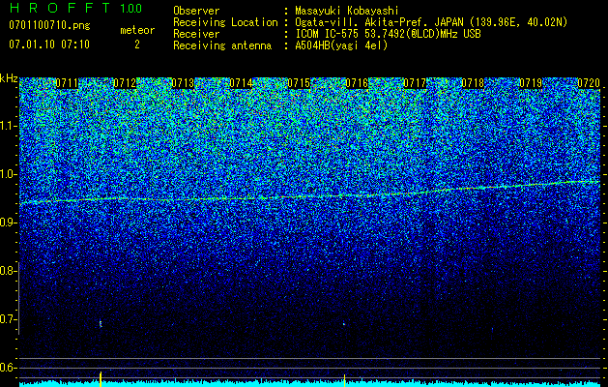Image resolution: width=608 pixels, height=387 pixels.
Task: Click the 0714 time marker
Action: [241, 83]
